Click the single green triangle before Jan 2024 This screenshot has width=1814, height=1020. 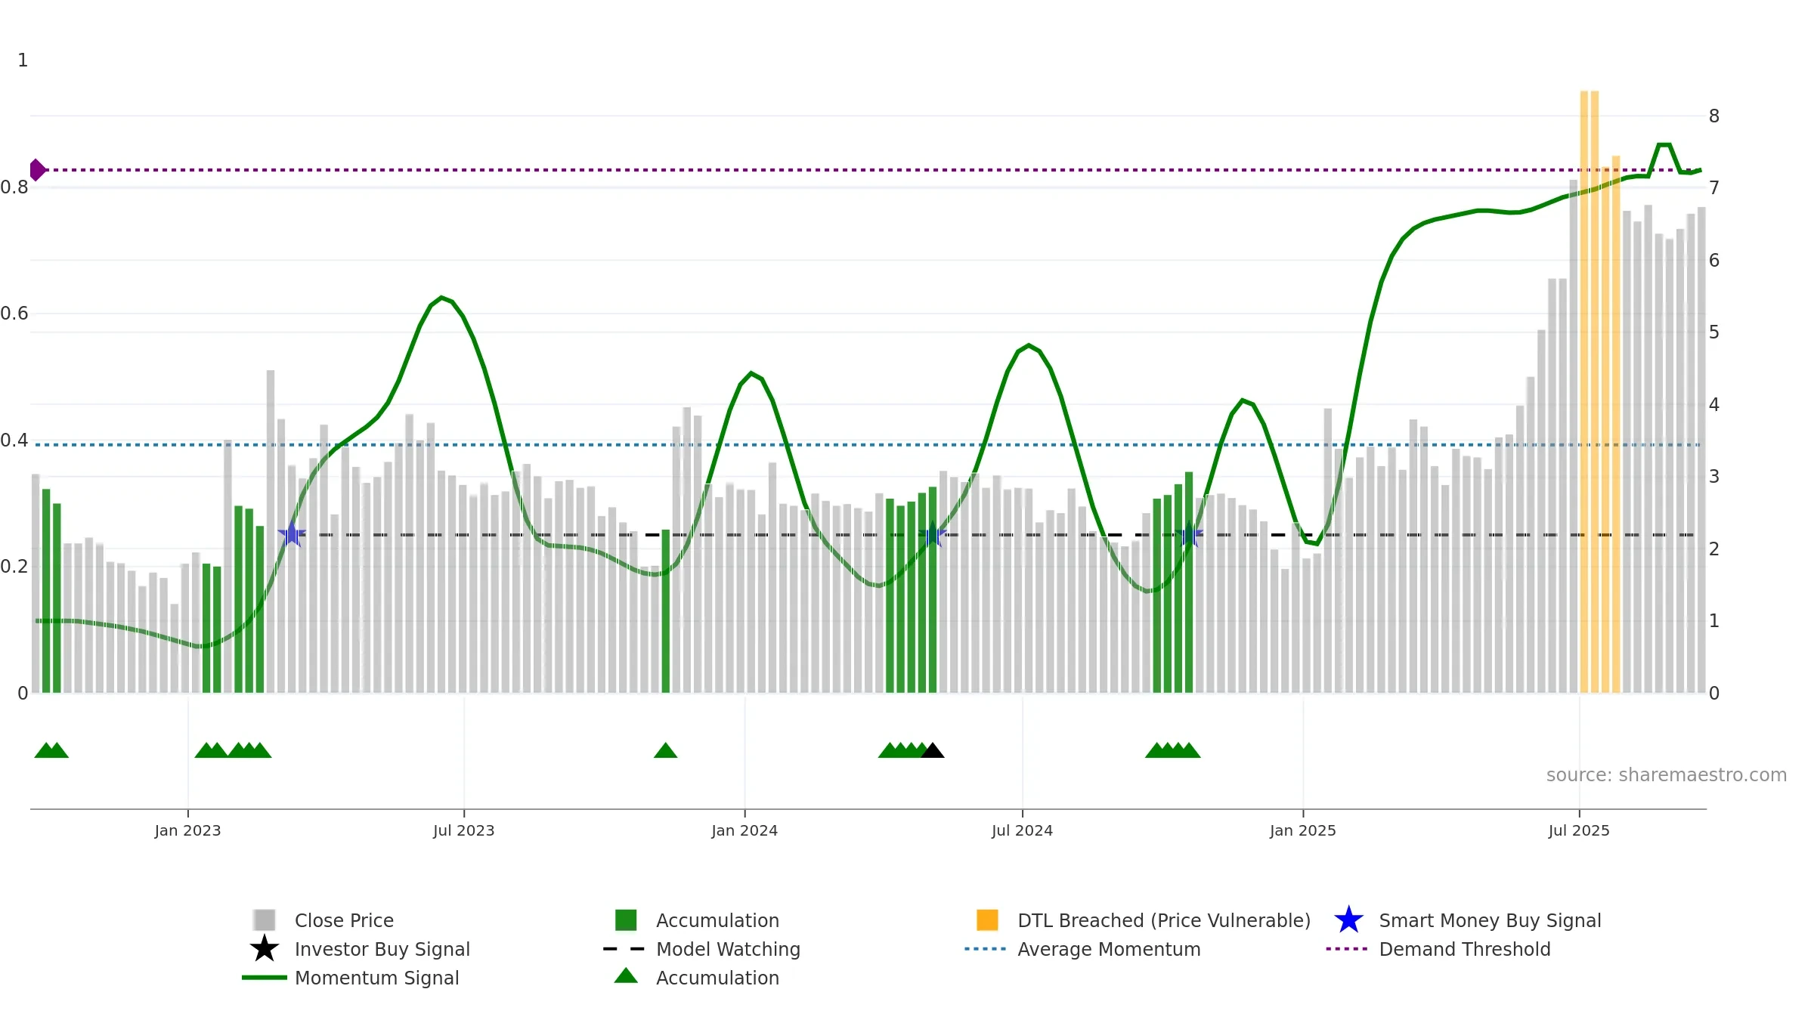665,750
